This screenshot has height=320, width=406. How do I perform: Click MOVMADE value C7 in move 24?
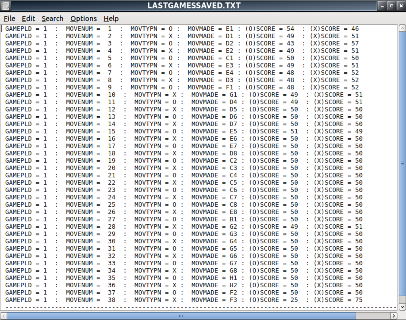coord(233,197)
